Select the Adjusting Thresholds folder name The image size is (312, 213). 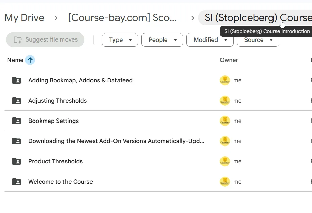pyautogui.click(x=57, y=101)
